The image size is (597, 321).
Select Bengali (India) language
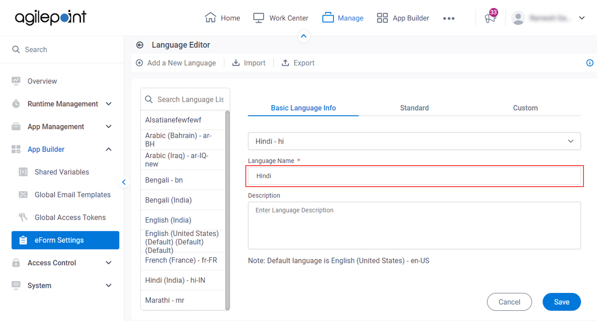click(183, 200)
